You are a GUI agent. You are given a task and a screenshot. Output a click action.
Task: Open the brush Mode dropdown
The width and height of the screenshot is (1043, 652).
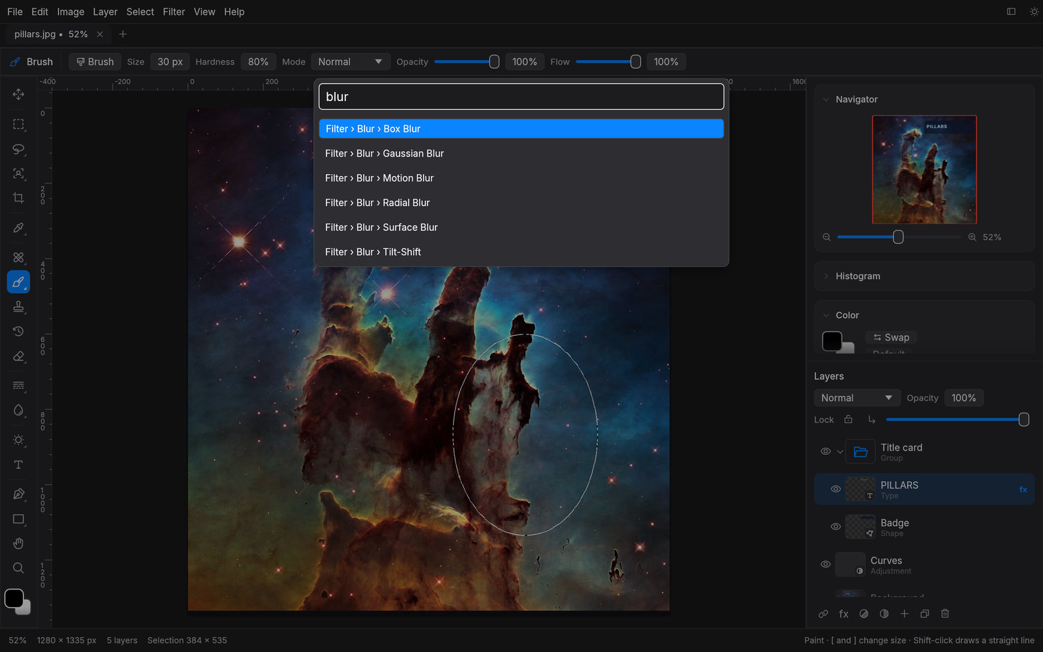point(350,62)
